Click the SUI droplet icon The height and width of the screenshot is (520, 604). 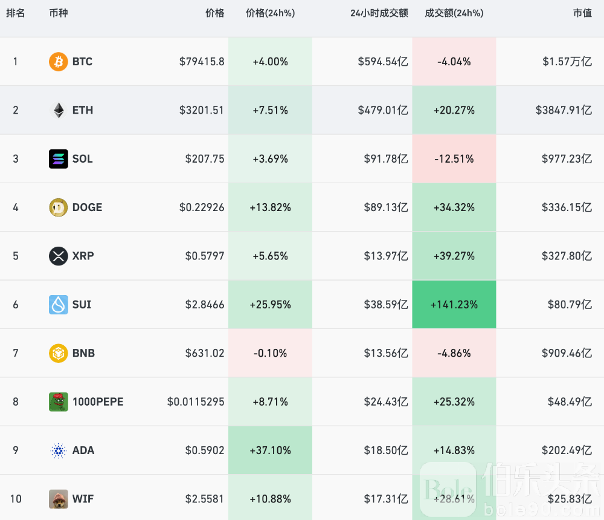click(x=59, y=305)
